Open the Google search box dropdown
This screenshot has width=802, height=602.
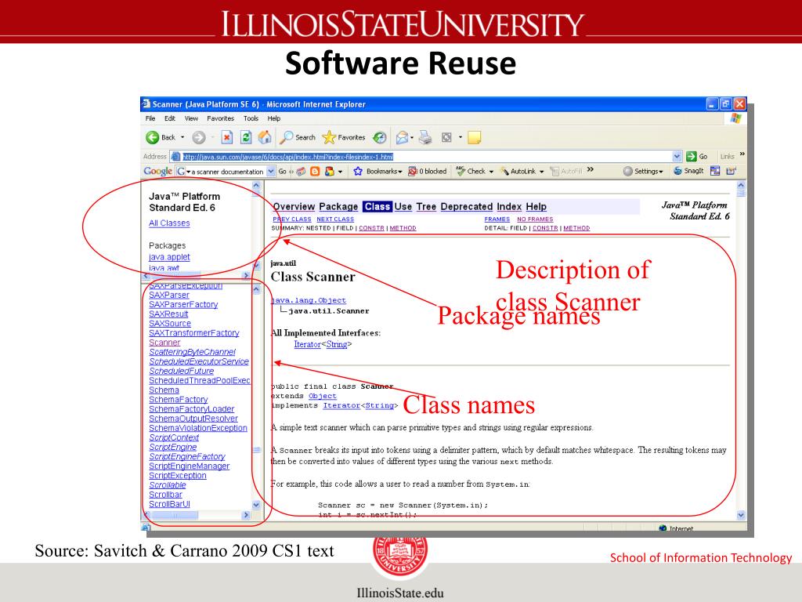(271, 172)
